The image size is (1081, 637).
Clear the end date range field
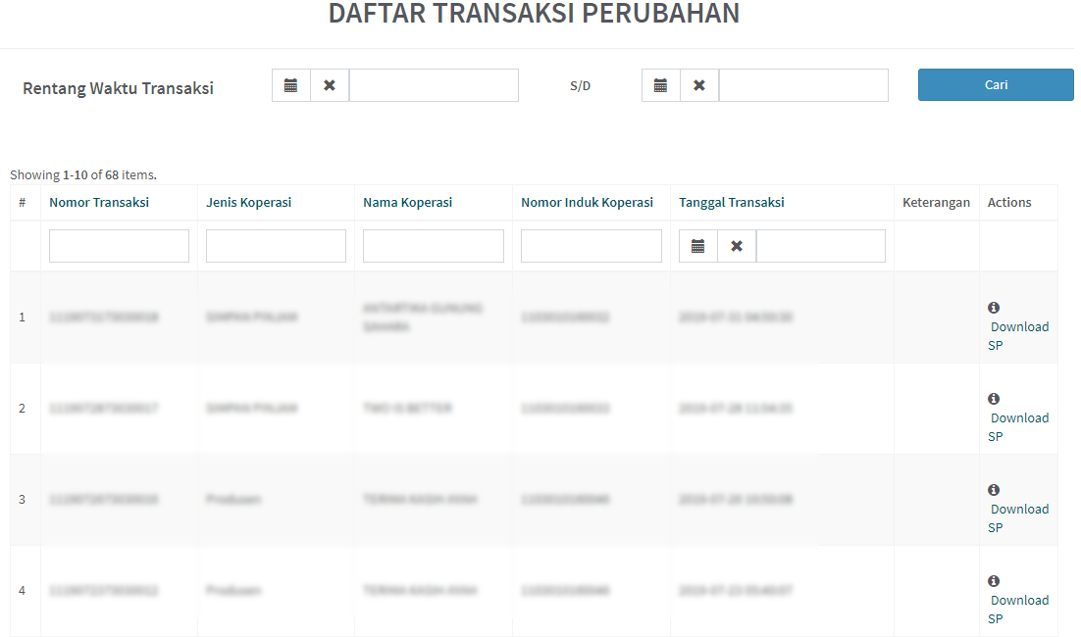pos(699,85)
